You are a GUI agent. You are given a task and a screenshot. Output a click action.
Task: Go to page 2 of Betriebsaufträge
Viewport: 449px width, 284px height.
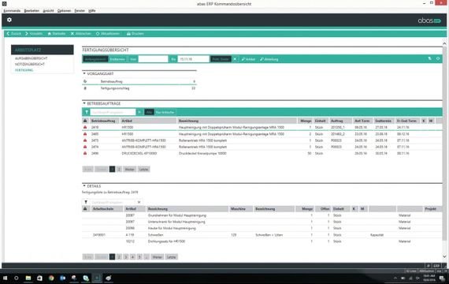119,170
